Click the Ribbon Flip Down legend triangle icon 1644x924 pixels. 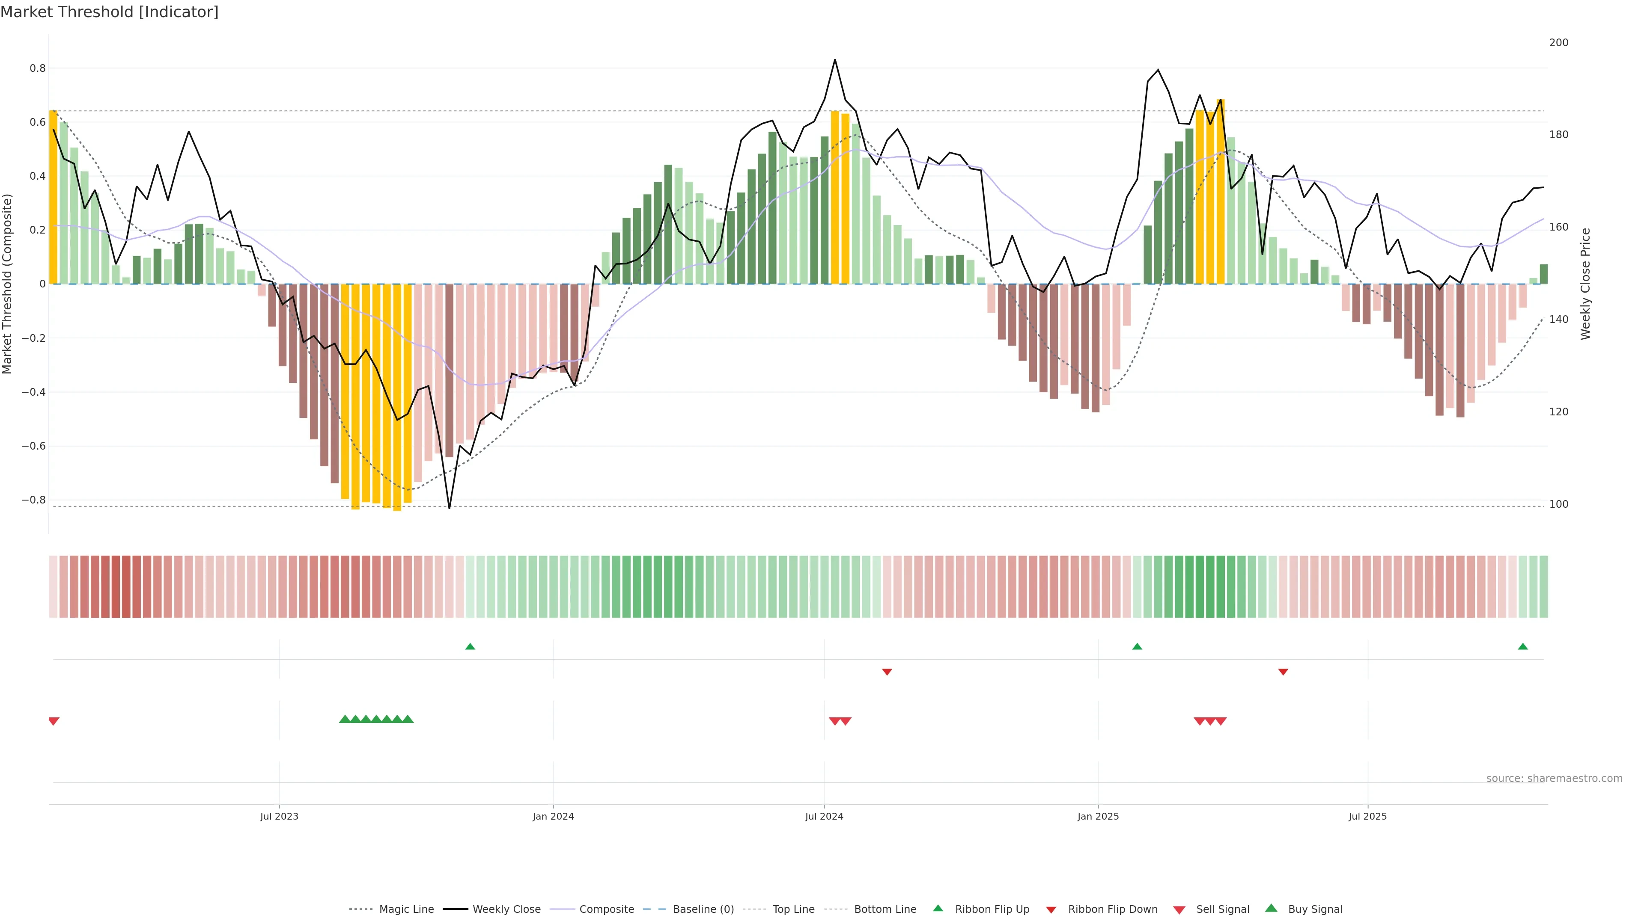coord(1051,910)
